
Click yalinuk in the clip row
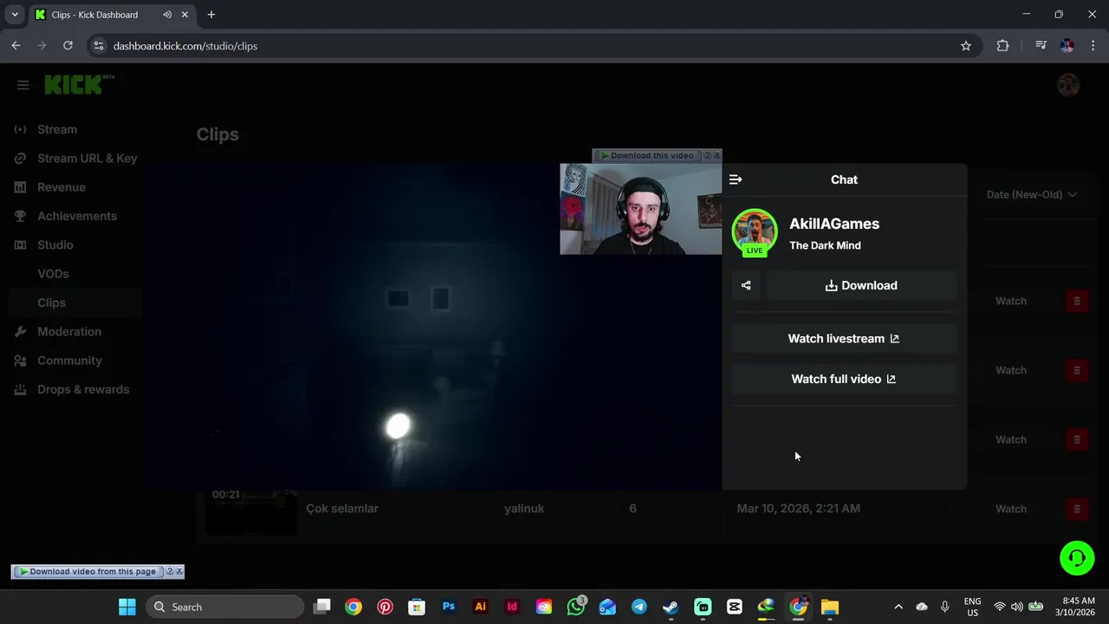[524, 509]
